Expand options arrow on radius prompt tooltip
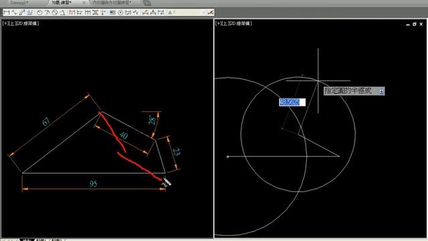The image size is (428, 241). pos(381,91)
